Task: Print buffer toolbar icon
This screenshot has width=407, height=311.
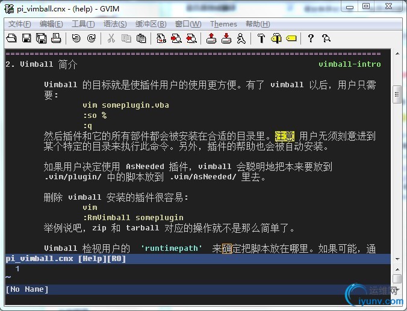Action: pyautogui.click(x=56, y=38)
